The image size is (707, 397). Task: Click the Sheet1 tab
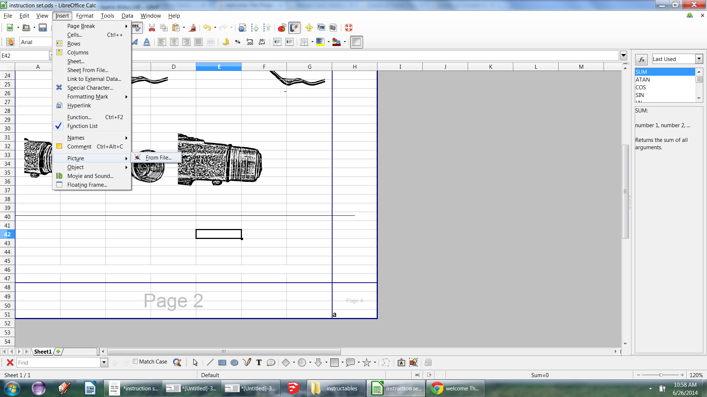tap(43, 352)
